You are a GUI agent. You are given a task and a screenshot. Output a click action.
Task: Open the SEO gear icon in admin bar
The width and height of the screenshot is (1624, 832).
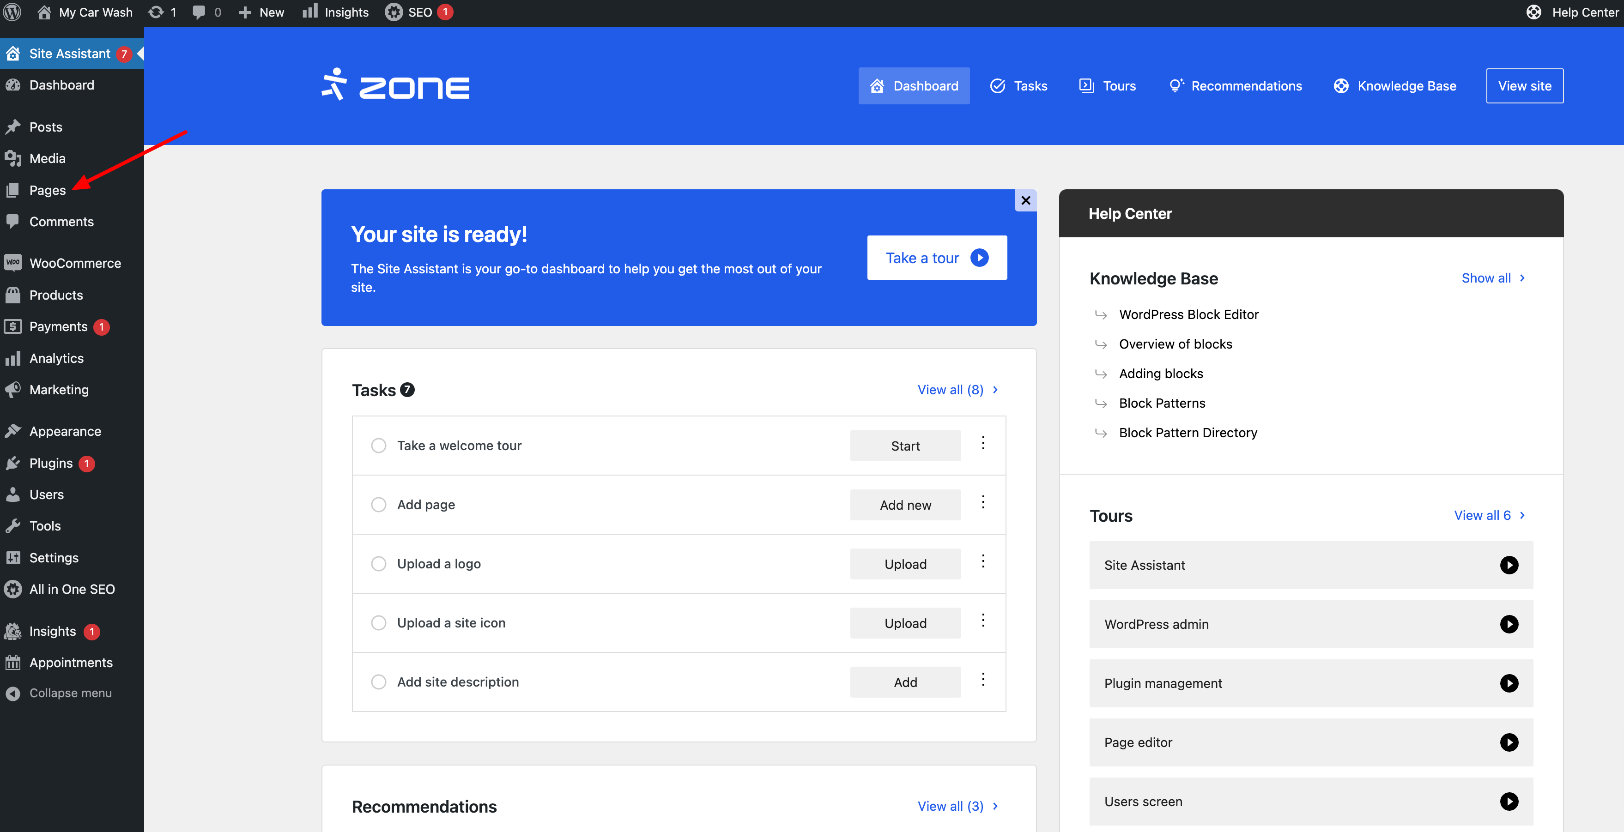tap(394, 12)
